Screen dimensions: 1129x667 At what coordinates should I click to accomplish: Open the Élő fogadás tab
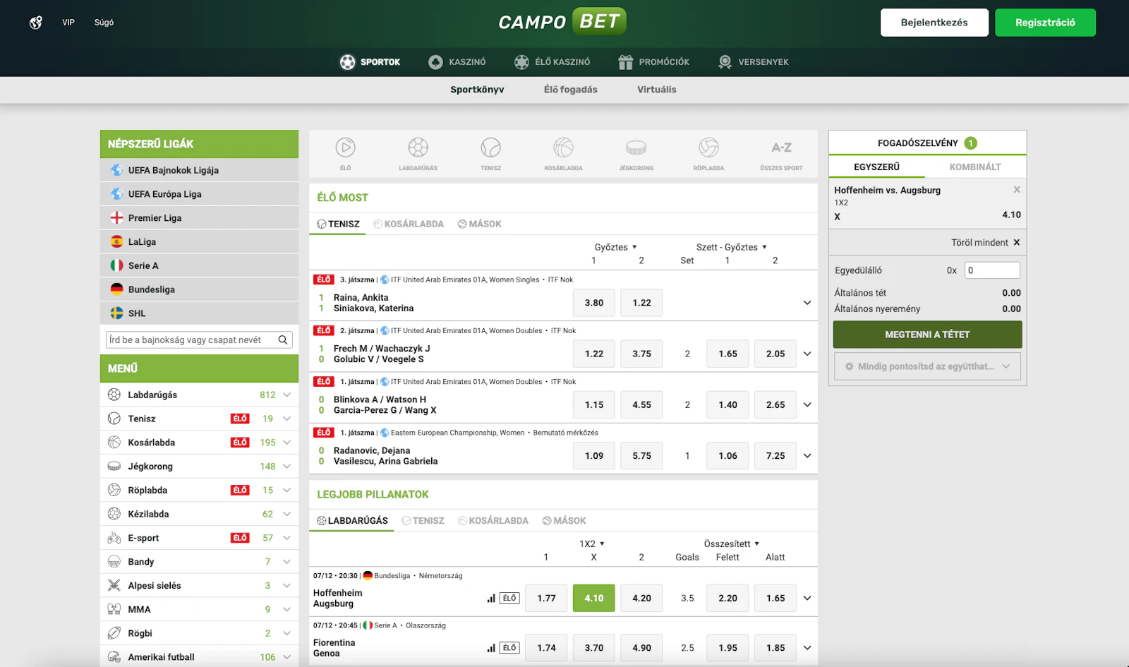570,90
